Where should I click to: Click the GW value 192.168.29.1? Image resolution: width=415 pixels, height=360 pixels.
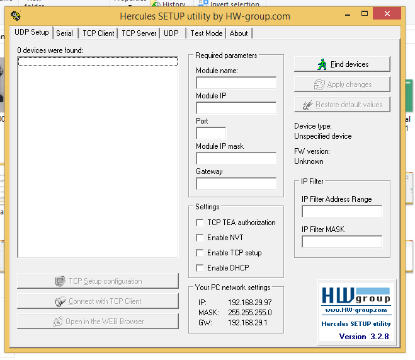pyautogui.click(x=247, y=323)
